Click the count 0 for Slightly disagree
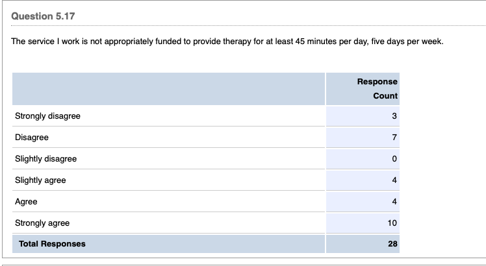Screen dimensions: 486x266 (394, 159)
